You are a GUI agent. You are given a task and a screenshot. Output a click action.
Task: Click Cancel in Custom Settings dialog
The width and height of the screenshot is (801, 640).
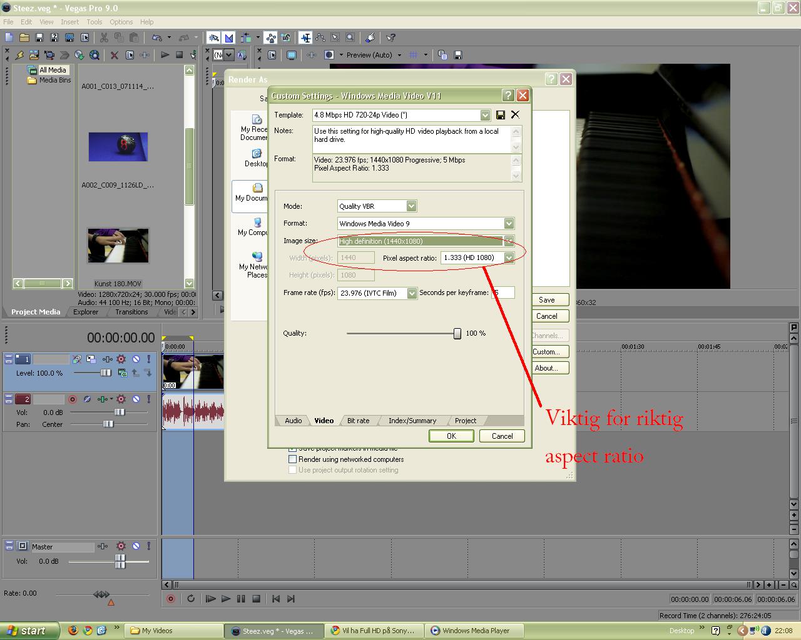pyautogui.click(x=502, y=436)
